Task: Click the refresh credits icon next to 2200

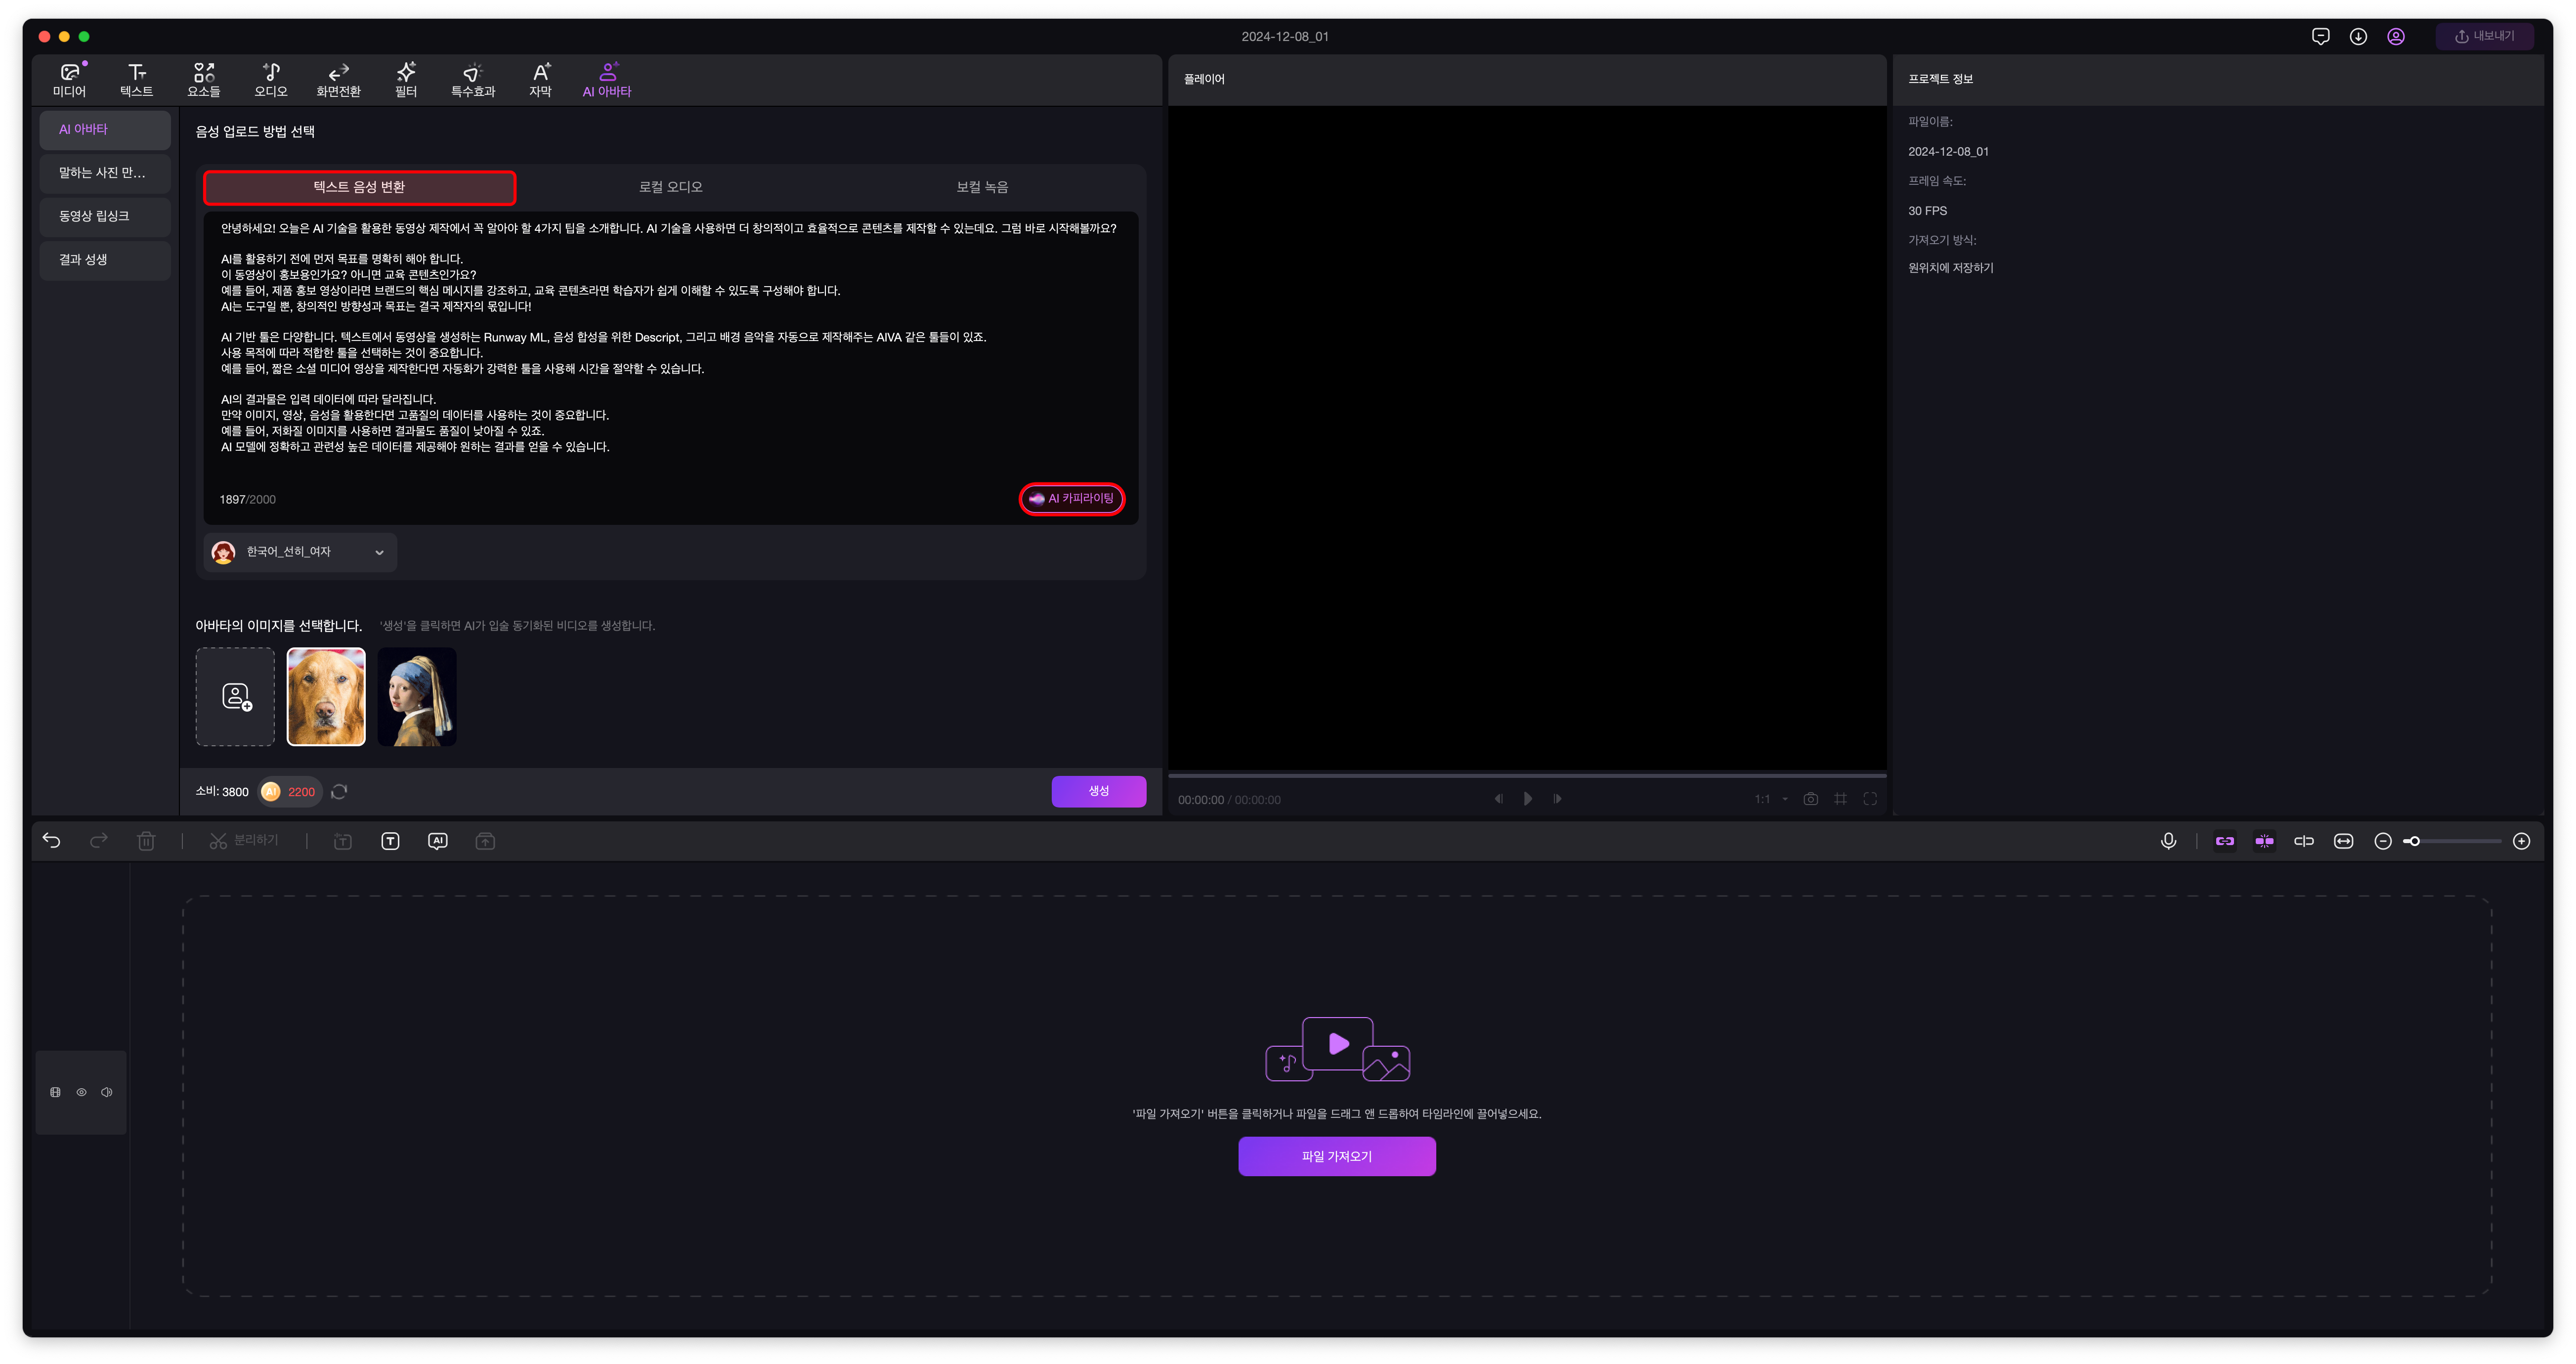Action: [339, 792]
